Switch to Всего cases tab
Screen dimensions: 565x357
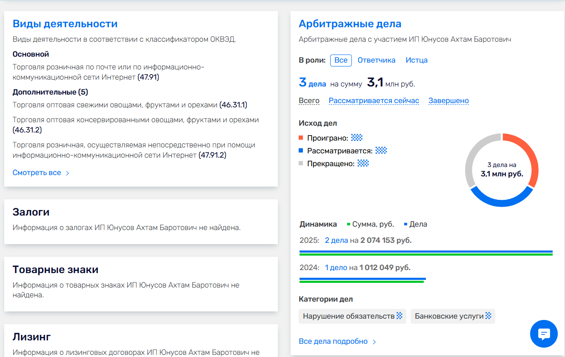309,101
